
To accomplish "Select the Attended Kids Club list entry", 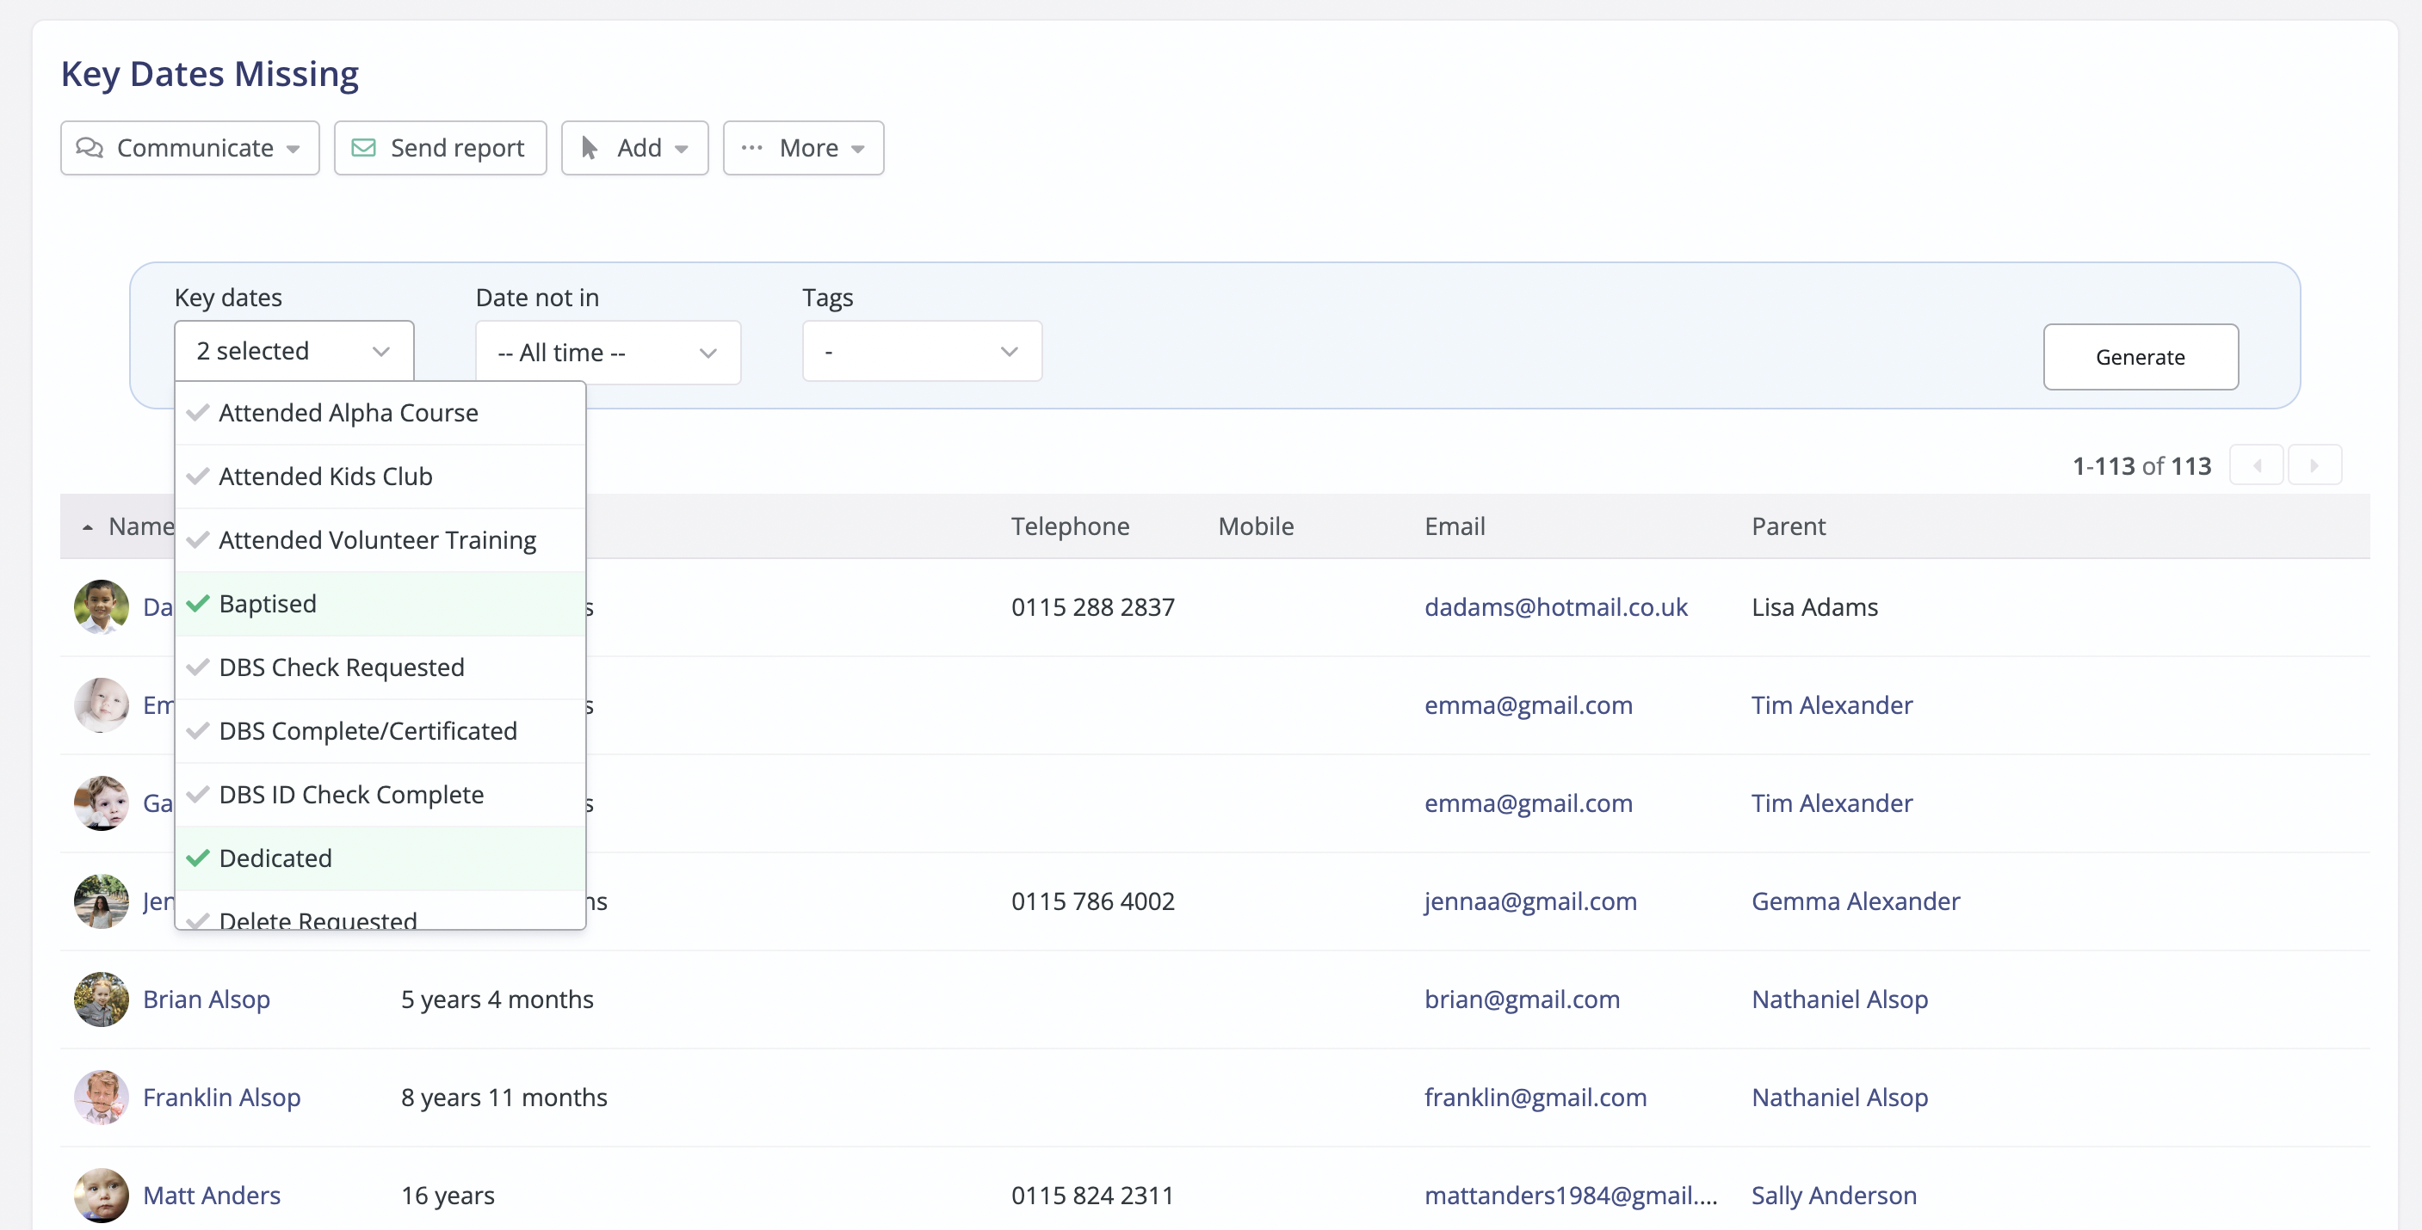I will 326,476.
